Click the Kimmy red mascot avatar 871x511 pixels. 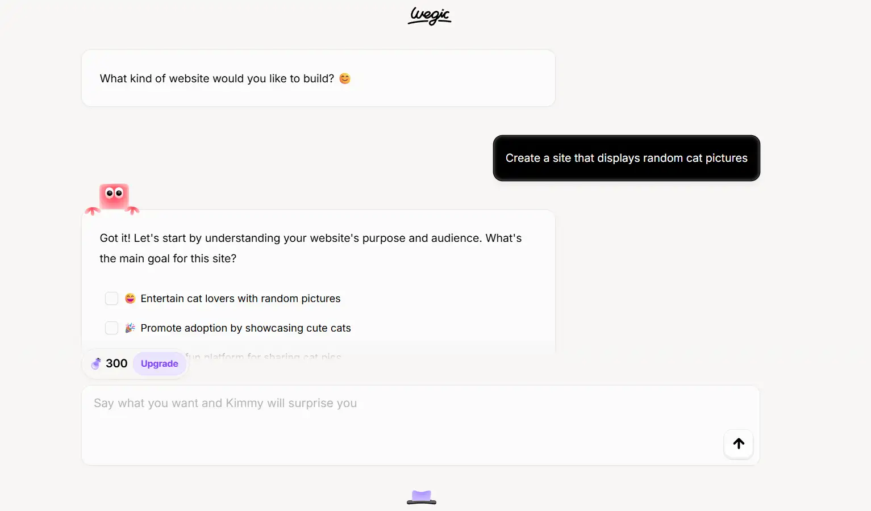112,199
